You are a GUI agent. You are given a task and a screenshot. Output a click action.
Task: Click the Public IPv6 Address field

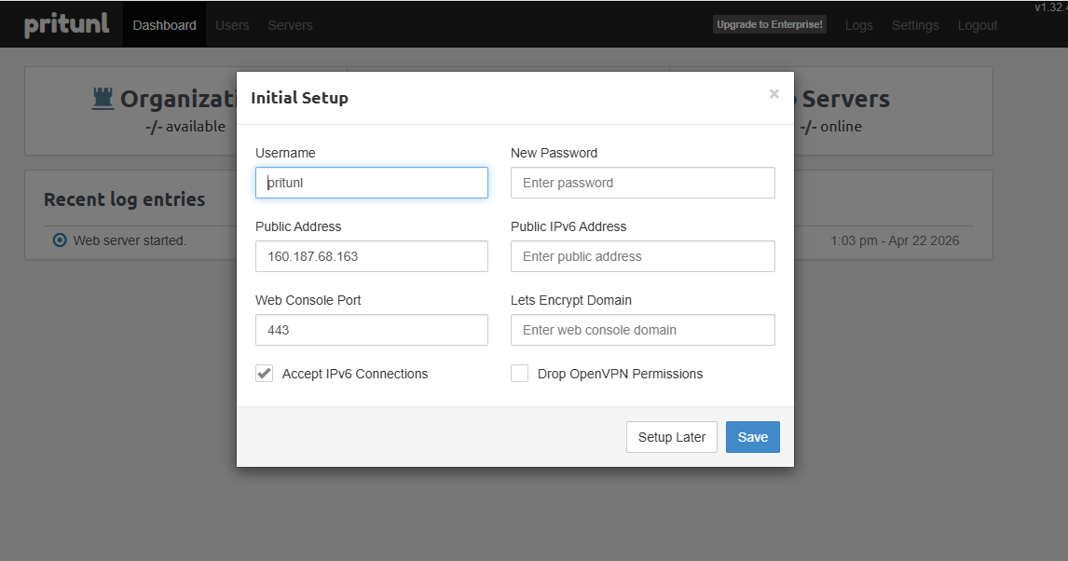click(x=643, y=256)
